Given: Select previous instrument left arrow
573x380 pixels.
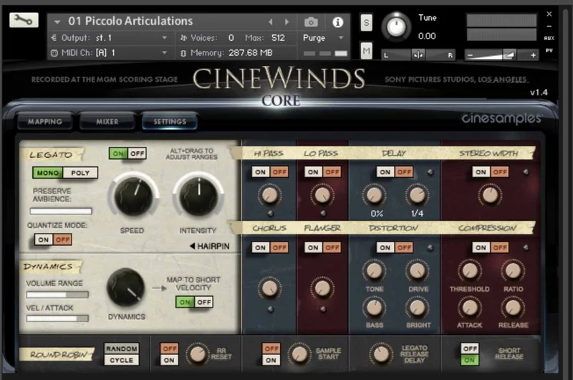Looking at the screenshot, I should pyautogui.click(x=271, y=22).
